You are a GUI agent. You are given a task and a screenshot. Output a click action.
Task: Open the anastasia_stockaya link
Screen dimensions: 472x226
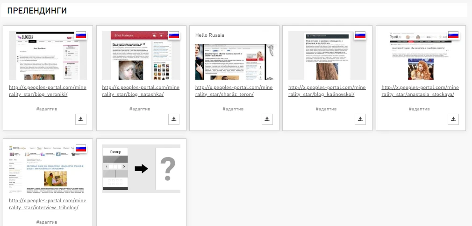420,91
